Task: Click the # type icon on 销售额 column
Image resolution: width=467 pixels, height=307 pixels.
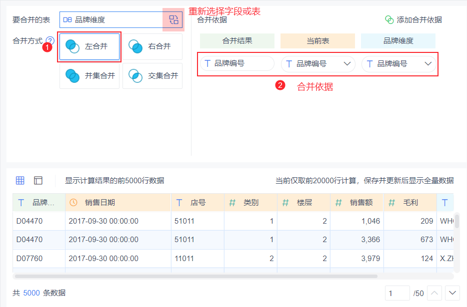Action: 338,203
